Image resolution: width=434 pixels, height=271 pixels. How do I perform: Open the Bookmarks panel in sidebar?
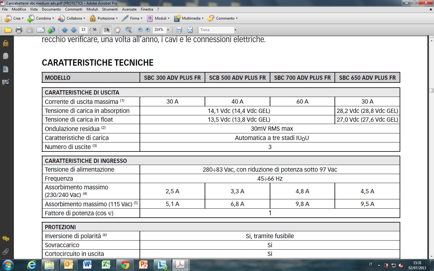(x=5, y=69)
